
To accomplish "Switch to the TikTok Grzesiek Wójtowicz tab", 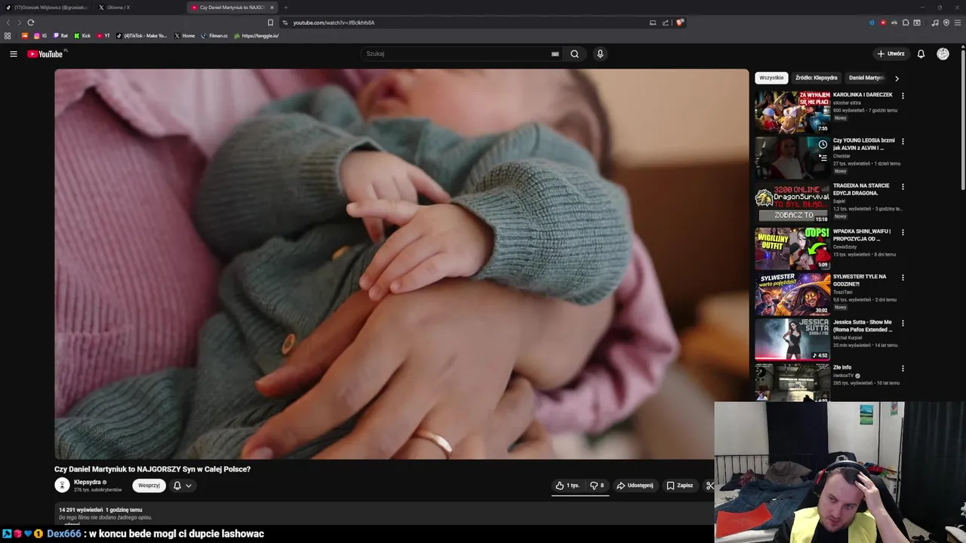I will (x=47, y=8).
